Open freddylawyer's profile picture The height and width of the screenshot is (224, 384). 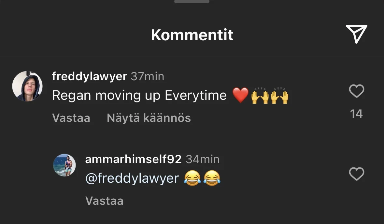point(27,86)
